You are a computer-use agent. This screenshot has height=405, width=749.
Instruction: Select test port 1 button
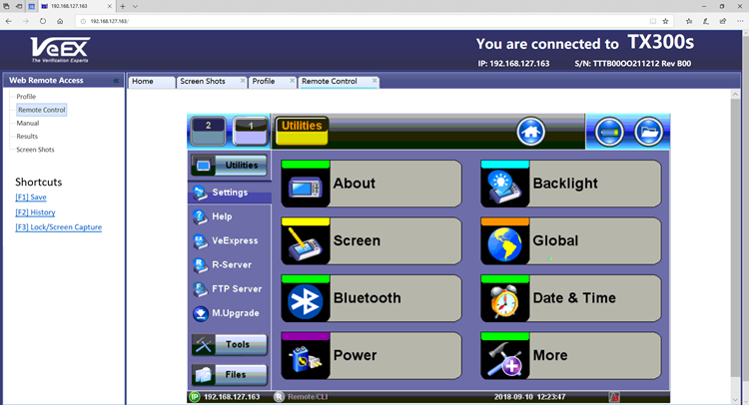pos(251,131)
